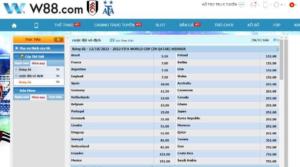Choose Qatar odds 251.00
The image size is (300, 167).
point(271,133)
